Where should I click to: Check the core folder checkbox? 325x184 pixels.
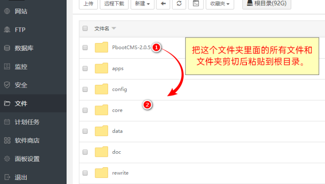click(85, 110)
